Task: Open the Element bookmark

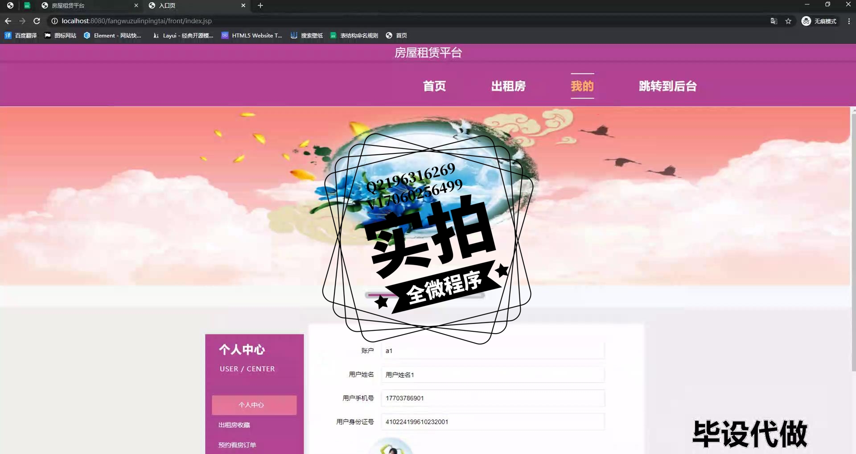Action: (112, 35)
